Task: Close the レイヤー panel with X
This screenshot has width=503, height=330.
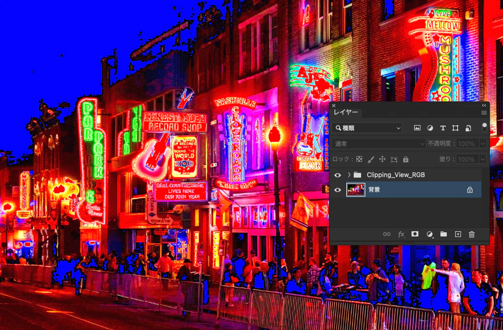Action: (334, 105)
